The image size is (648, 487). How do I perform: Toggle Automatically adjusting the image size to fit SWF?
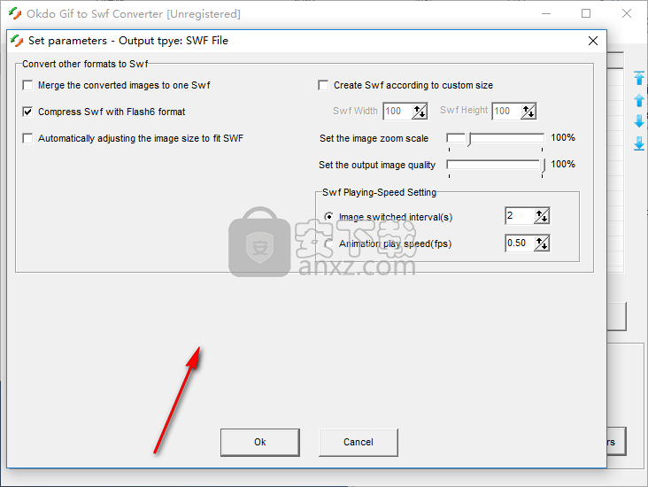[27, 138]
